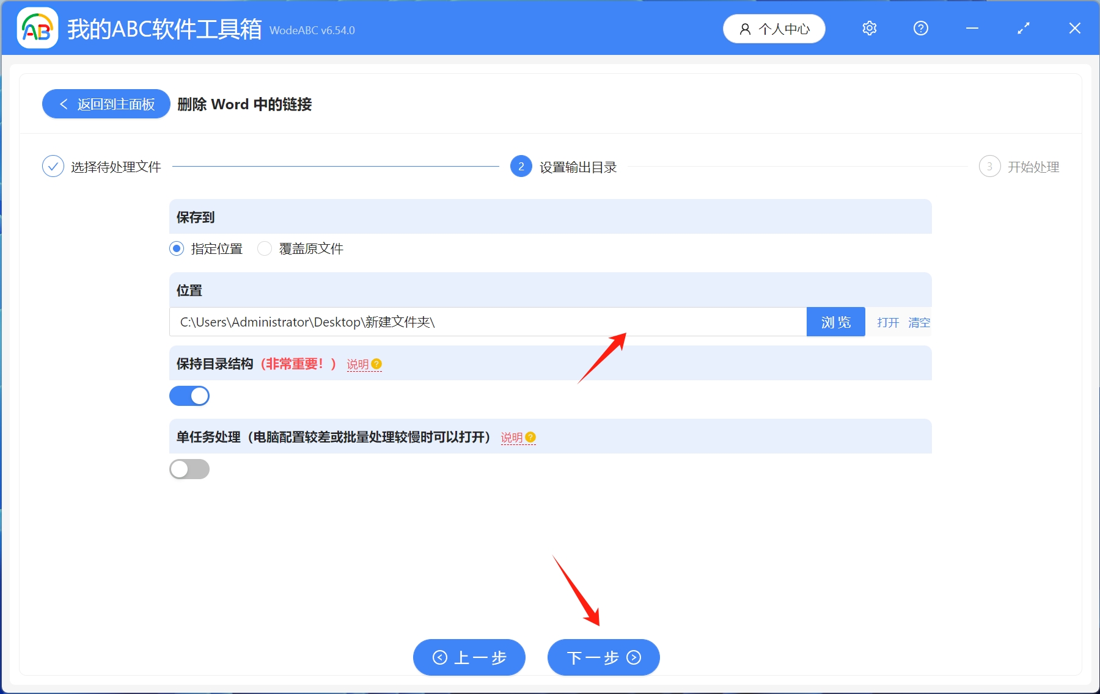Click the person icon in 个人中心
The image size is (1100, 694).
(x=745, y=29)
